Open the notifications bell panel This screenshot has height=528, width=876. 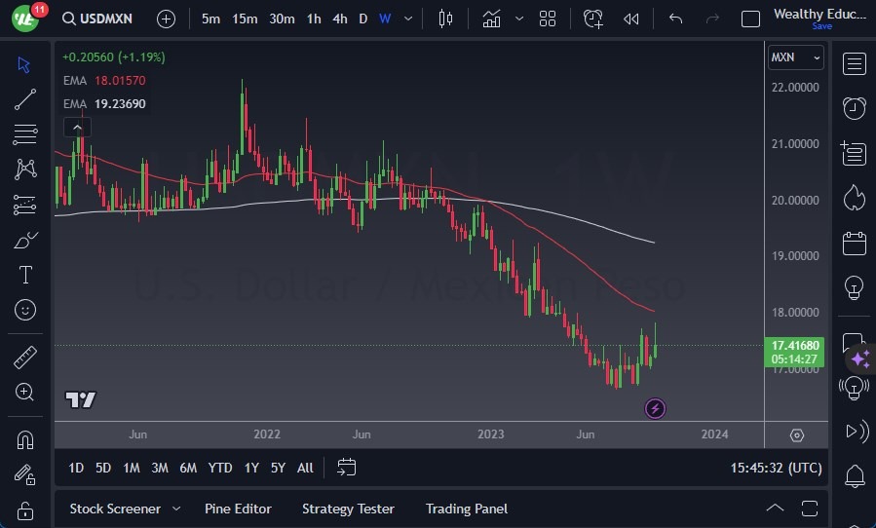[855, 476]
